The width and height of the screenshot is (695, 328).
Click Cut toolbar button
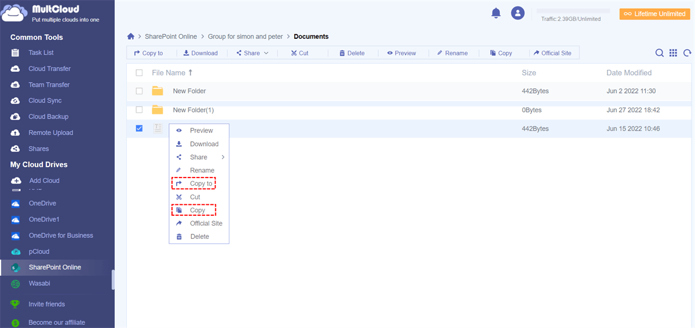[x=300, y=53]
